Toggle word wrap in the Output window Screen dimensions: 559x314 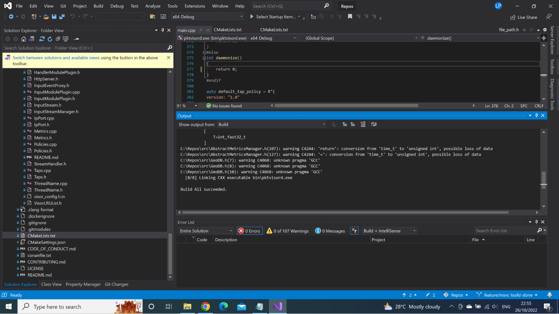click(373, 124)
